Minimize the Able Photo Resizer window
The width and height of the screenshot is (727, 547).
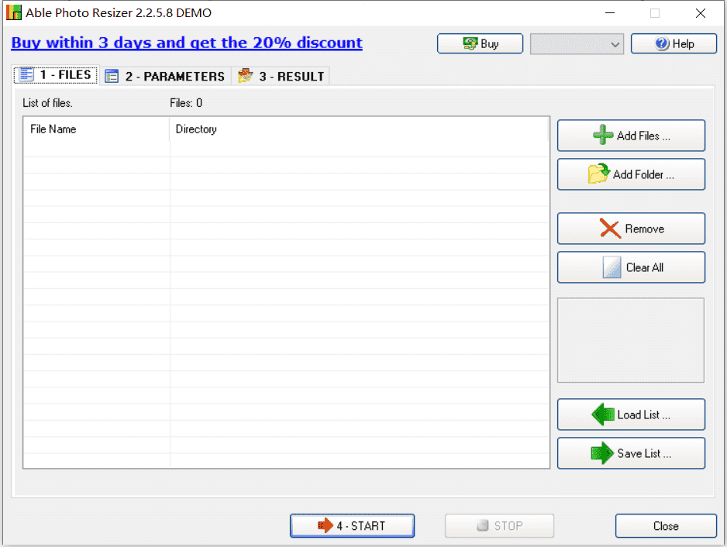[x=610, y=13]
